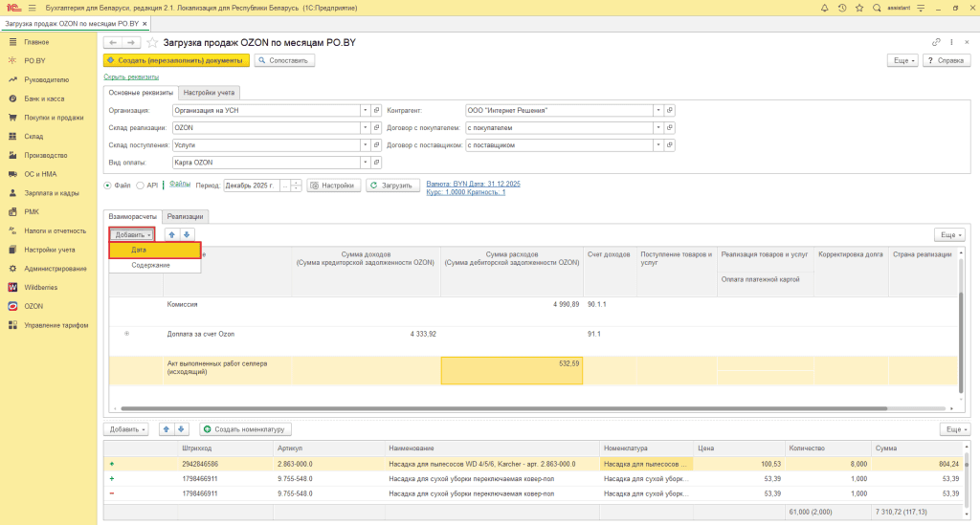Choose Дата from the Добавить menu
Screen dimensions: 980x525
coord(155,250)
